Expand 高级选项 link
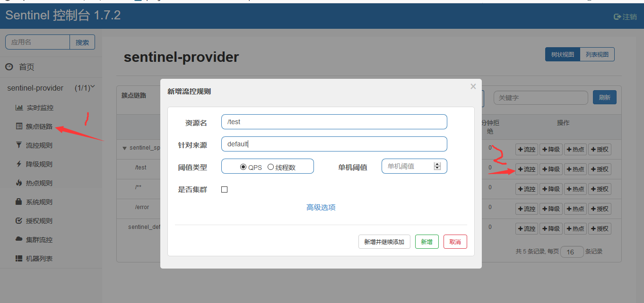This screenshot has height=303, width=644. pyautogui.click(x=321, y=207)
